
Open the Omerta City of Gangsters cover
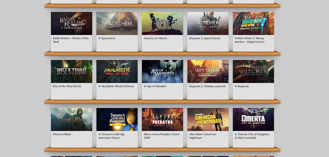click(x=254, y=120)
